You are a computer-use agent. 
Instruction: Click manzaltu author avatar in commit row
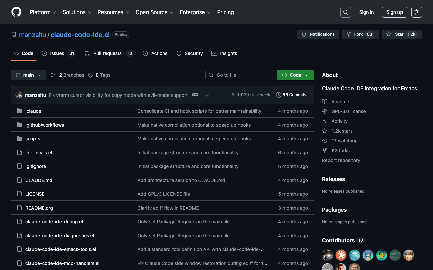[19, 95]
